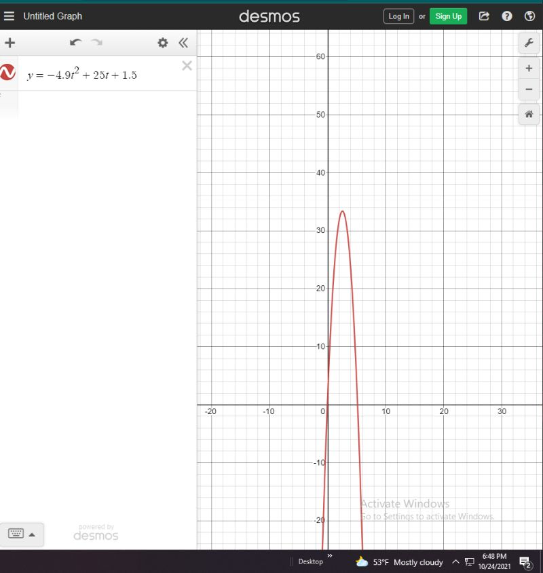This screenshot has width=543, height=573.
Task: Open the Windows notification center
Action: point(525,562)
